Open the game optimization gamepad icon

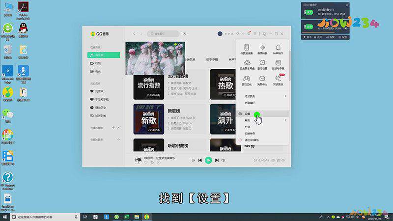pos(247,81)
